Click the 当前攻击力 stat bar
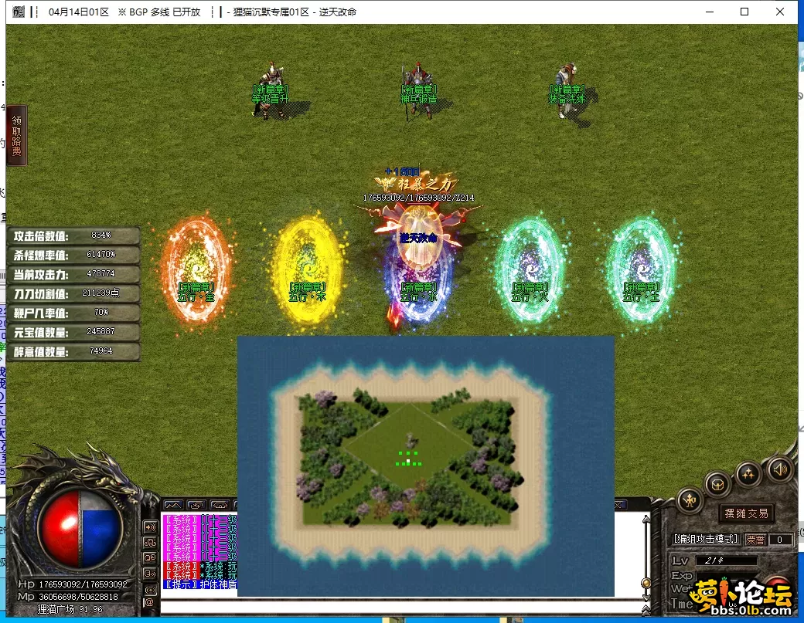The height and width of the screenshot is (623, 804). coord(74,274)
